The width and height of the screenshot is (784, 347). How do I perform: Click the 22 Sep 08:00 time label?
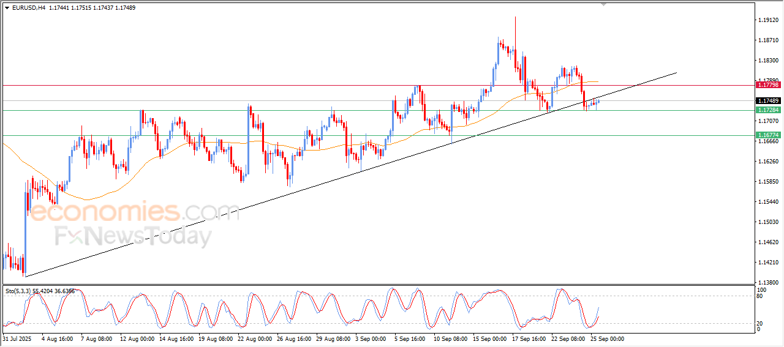(569, 338)
